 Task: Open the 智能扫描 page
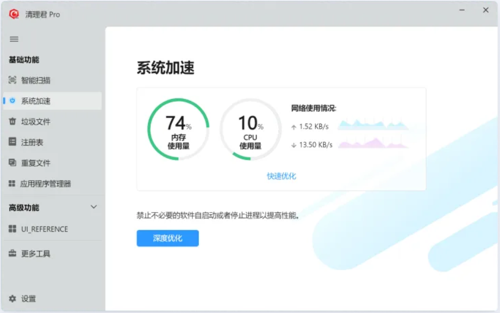click(x=52, y=80)
